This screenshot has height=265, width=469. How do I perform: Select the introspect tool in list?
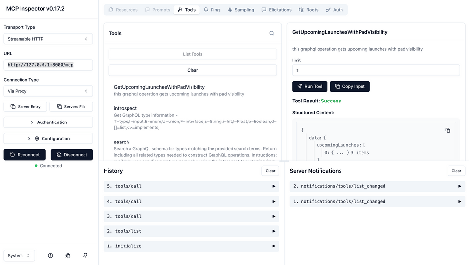pyautogui.click(x=126, y=108)
